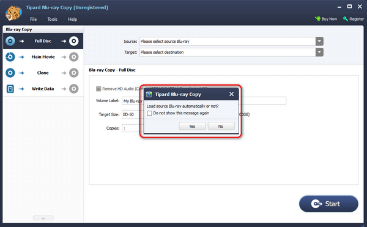
Task: Minimize the main application window
Action: click(339, 7)
